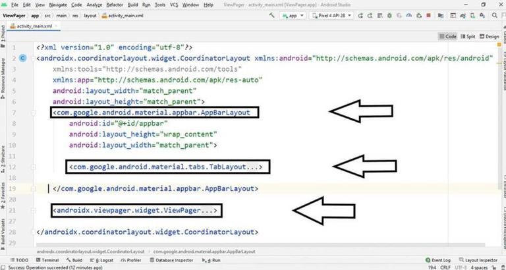Click the red Stop icon
This screenshot has height=270, width=506.
click(428, 16)
